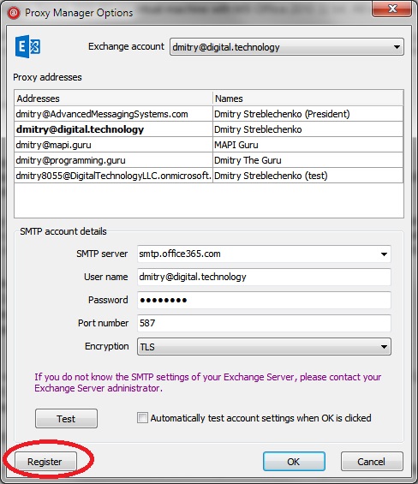Enable automatic test when OK is clicked

click(x=142, y=418)
